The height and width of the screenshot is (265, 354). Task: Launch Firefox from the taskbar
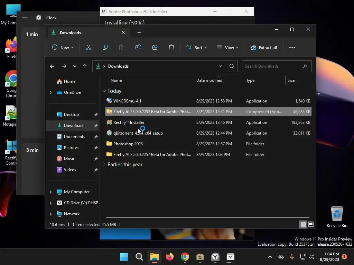coord(169,257)
